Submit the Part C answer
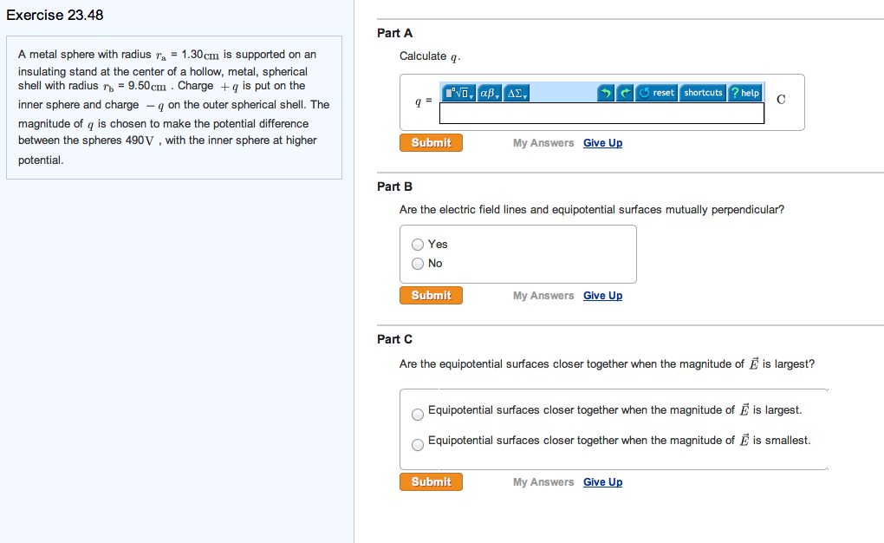 pos(431,481)
